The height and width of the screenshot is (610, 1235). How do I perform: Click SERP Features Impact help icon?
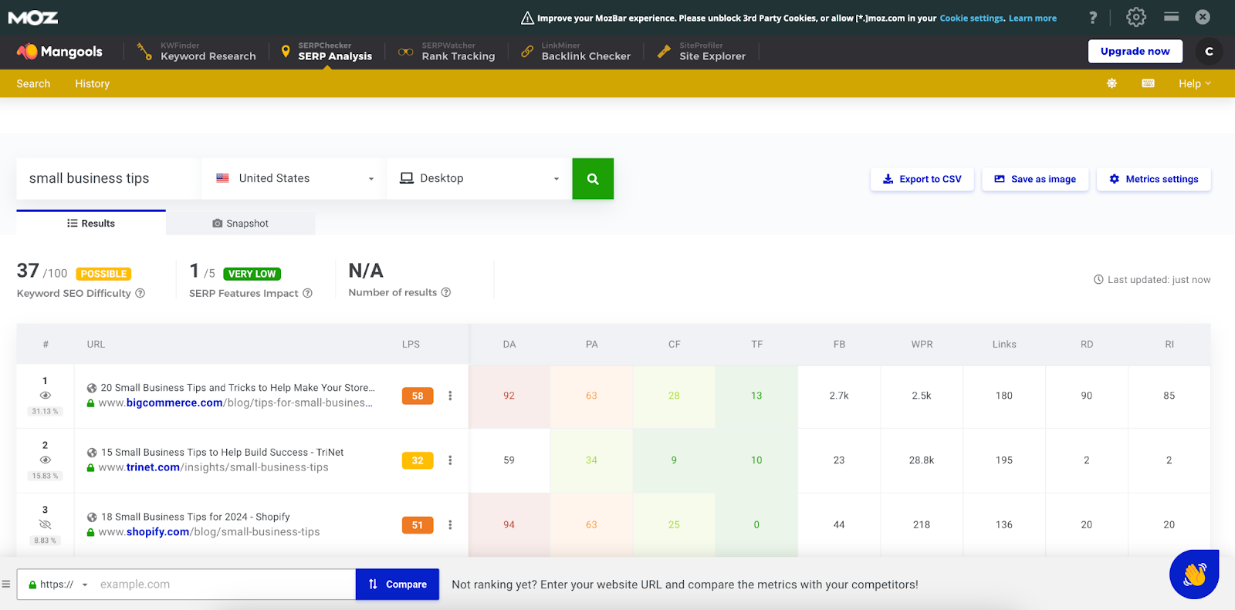tap(307, 293)
